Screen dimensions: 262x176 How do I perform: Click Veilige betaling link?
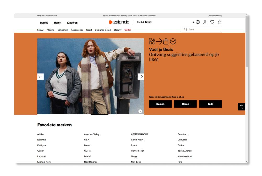click(x=215, y=15)
